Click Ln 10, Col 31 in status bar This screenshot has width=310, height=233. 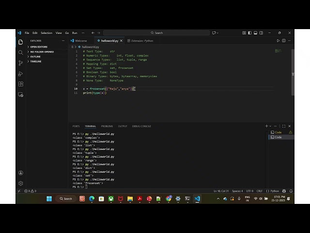pyautogui.click(x=221, y=191)
